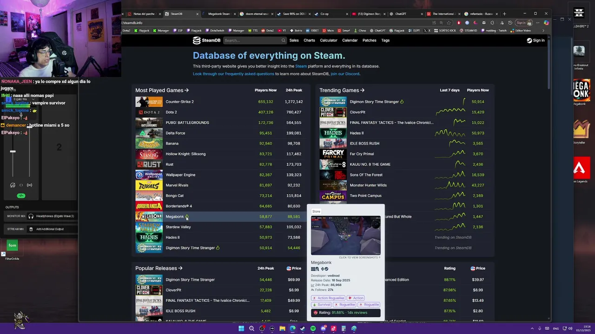The width and height of the screenshot is (595, 334).
Task: Open TikTok app from the taskbar
Action: 333,328
